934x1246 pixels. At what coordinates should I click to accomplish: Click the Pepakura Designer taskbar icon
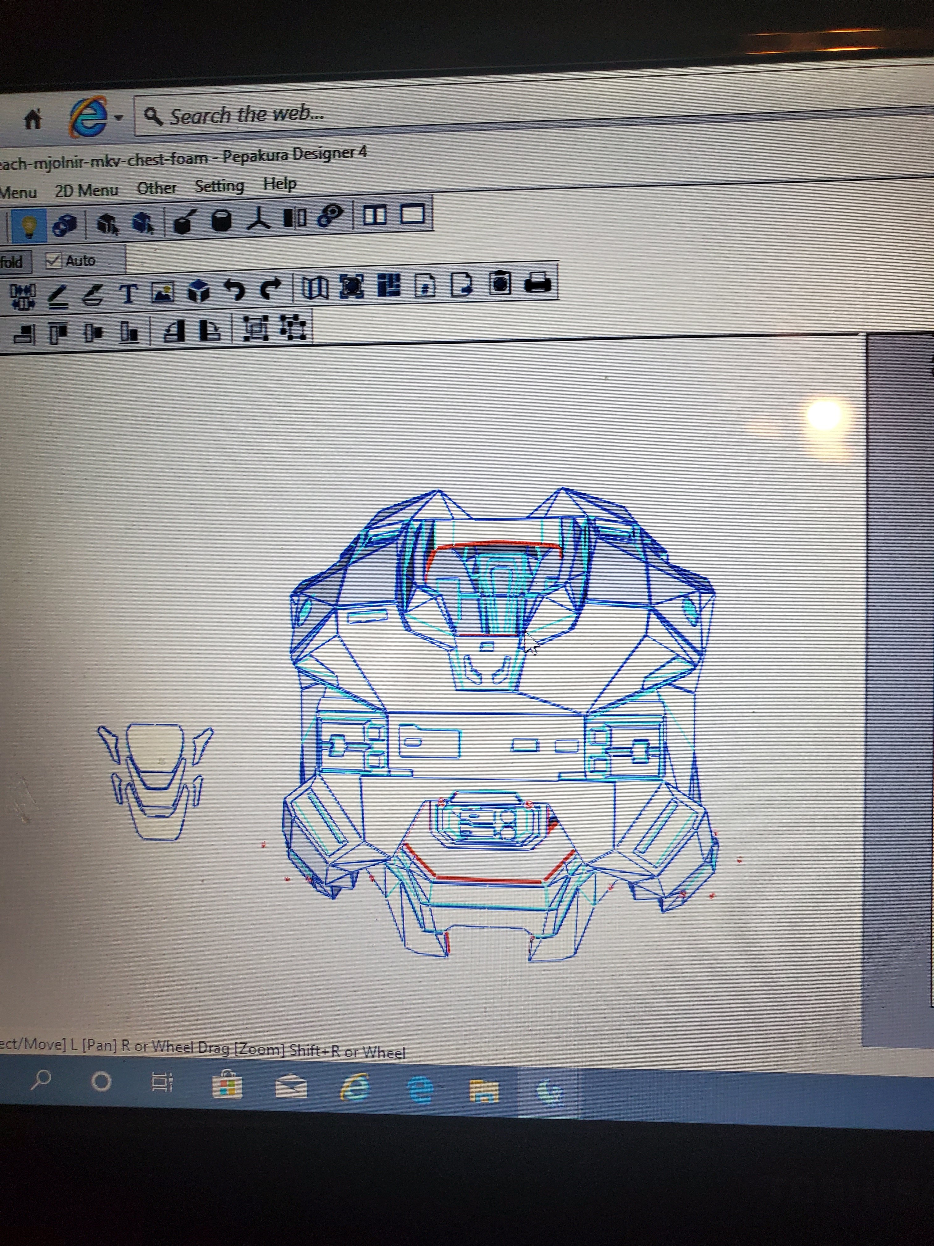click(x=549, y=1093)
